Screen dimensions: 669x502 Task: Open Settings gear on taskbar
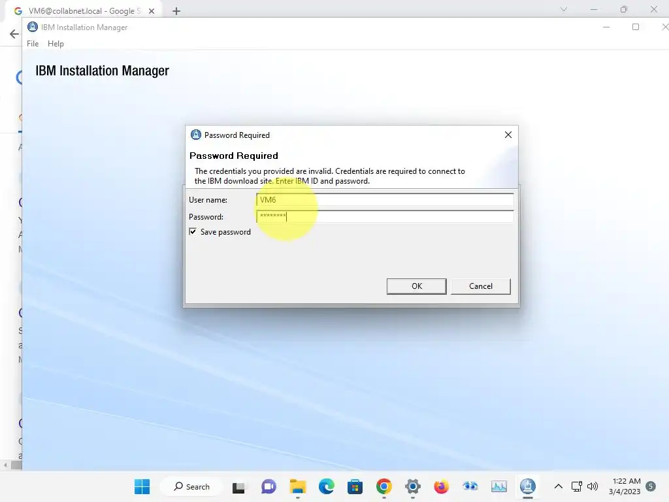pyautogui.click(x=413, y=486)
